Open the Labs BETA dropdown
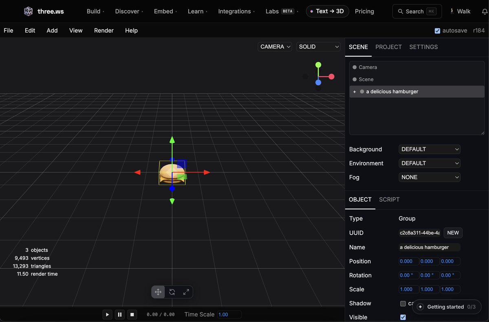The width and height of the screenshot is (489, 322). click(x=282, y=11)
